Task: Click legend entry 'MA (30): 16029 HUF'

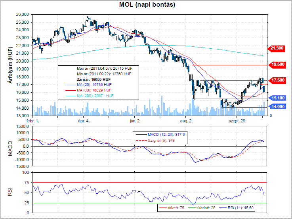Action: pos(94,90)
